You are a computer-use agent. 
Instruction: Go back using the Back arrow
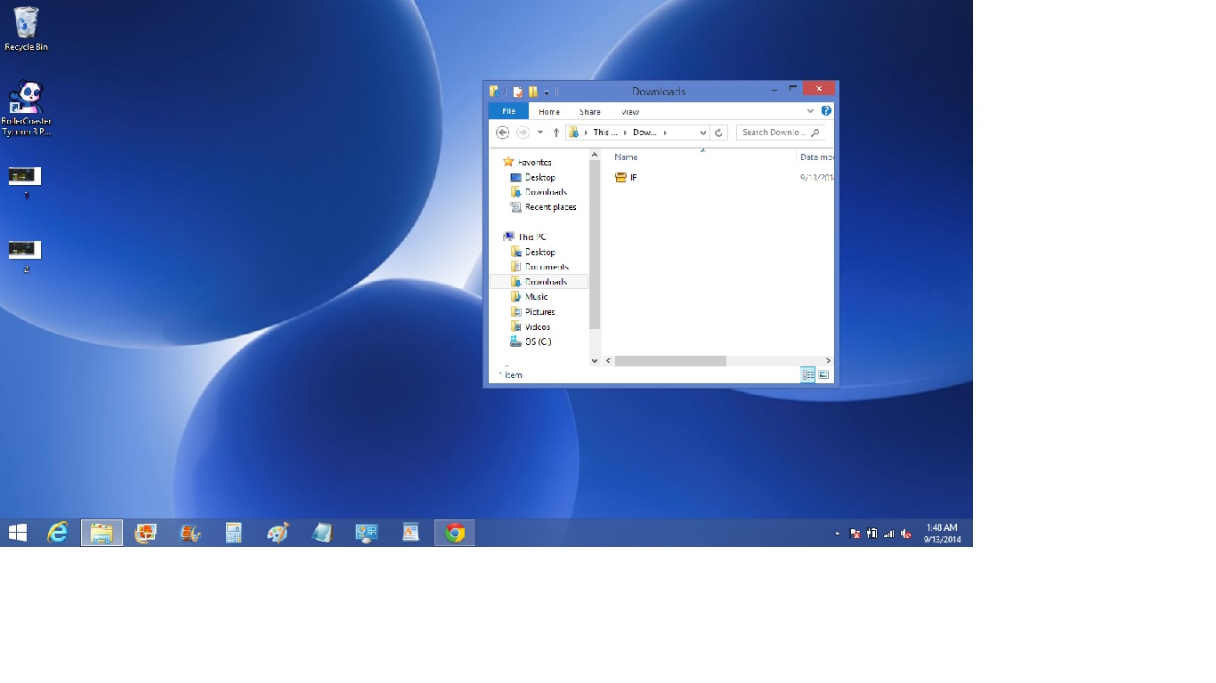click(x=502, y=133)
